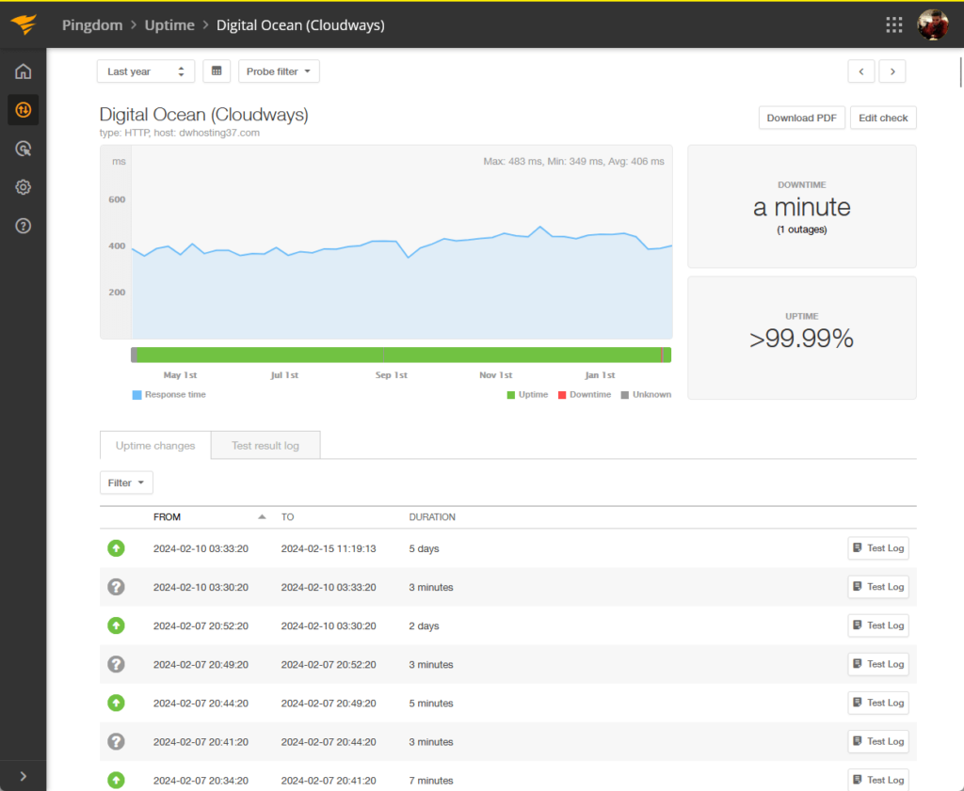
Task: Click the Unknown legend gray swatch
Action: tap(625, 395)
